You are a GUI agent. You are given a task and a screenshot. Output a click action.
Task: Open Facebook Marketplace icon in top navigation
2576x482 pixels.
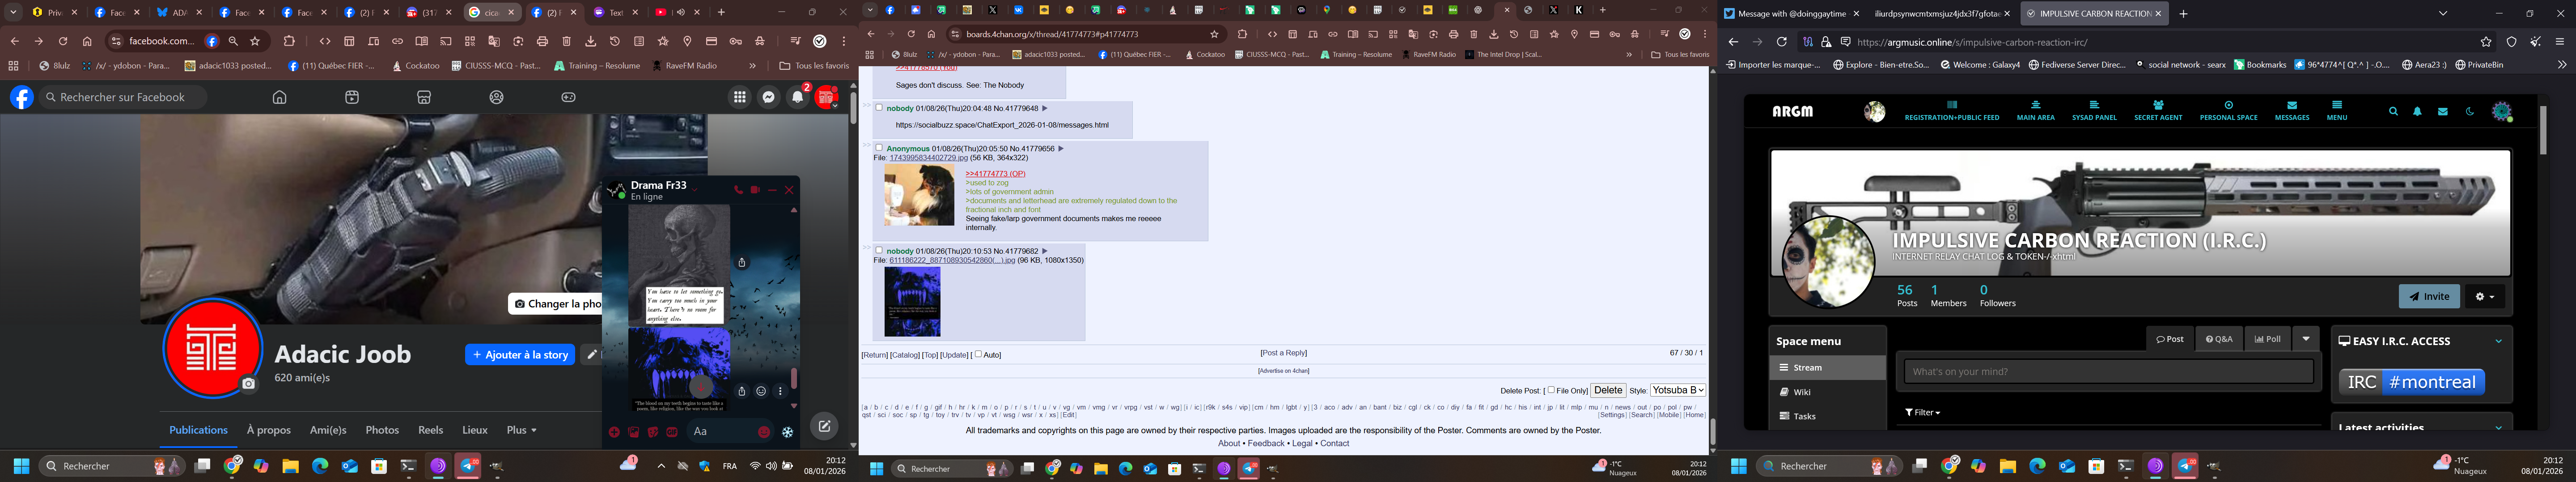(x=424, y=97)
